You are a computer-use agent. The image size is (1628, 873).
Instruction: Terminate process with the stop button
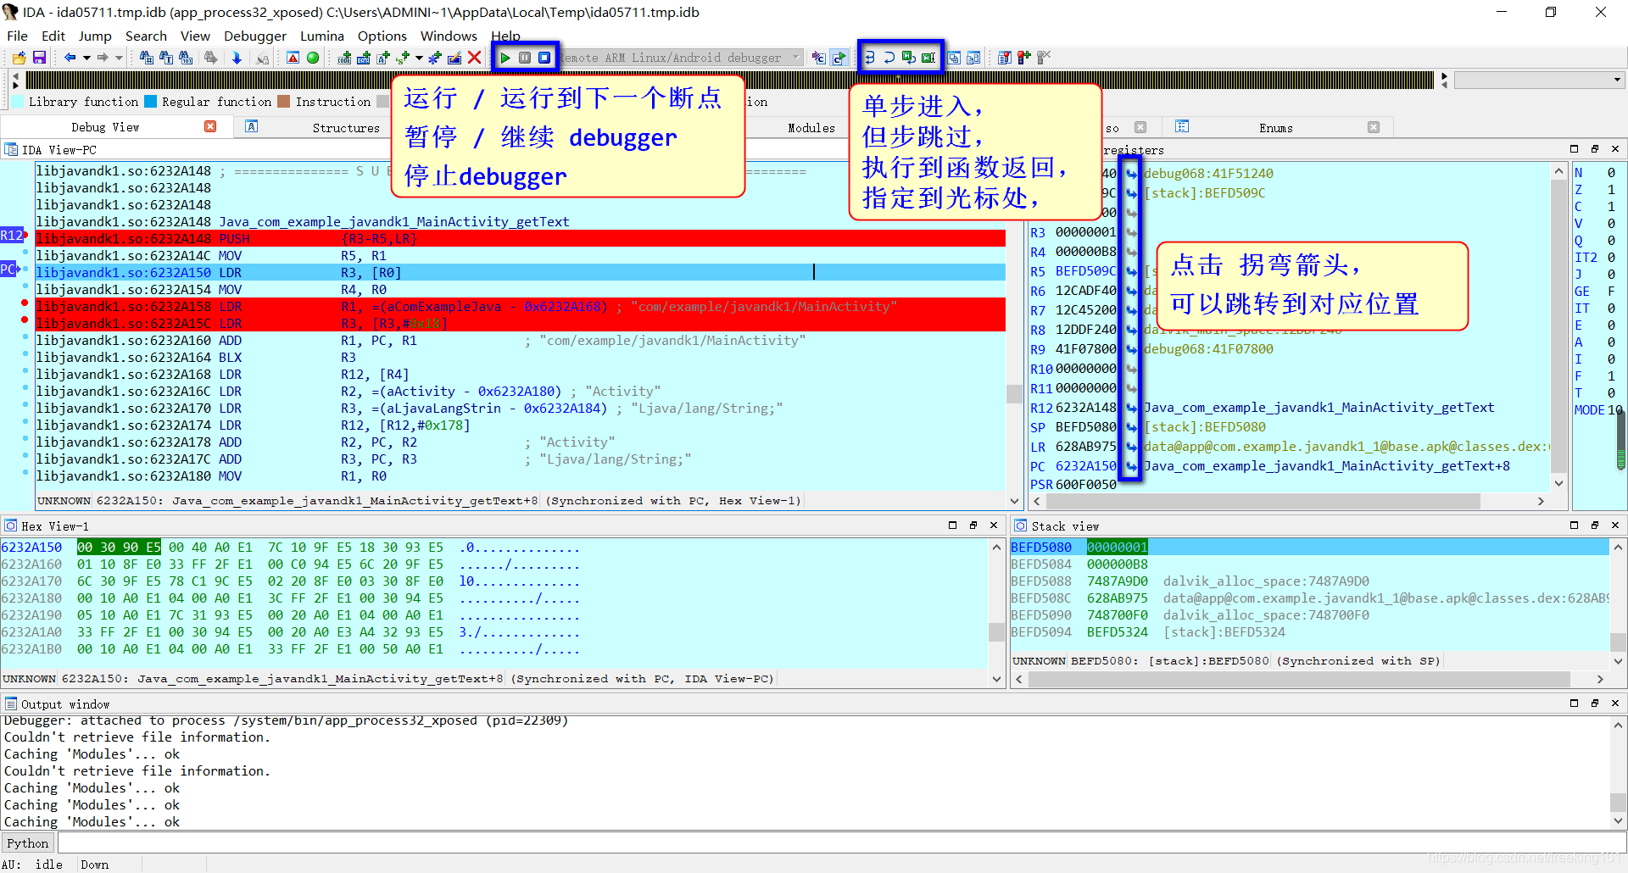point(544,58)
